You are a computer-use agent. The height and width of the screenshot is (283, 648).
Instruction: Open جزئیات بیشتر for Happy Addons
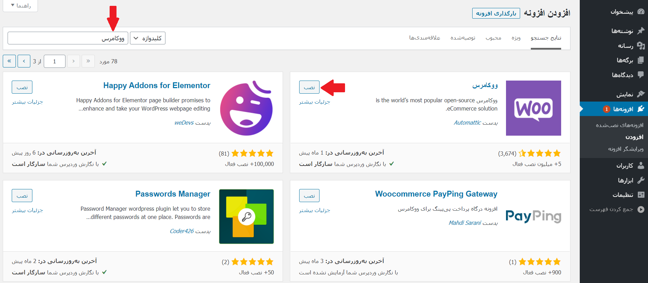[x=27, y=102]
